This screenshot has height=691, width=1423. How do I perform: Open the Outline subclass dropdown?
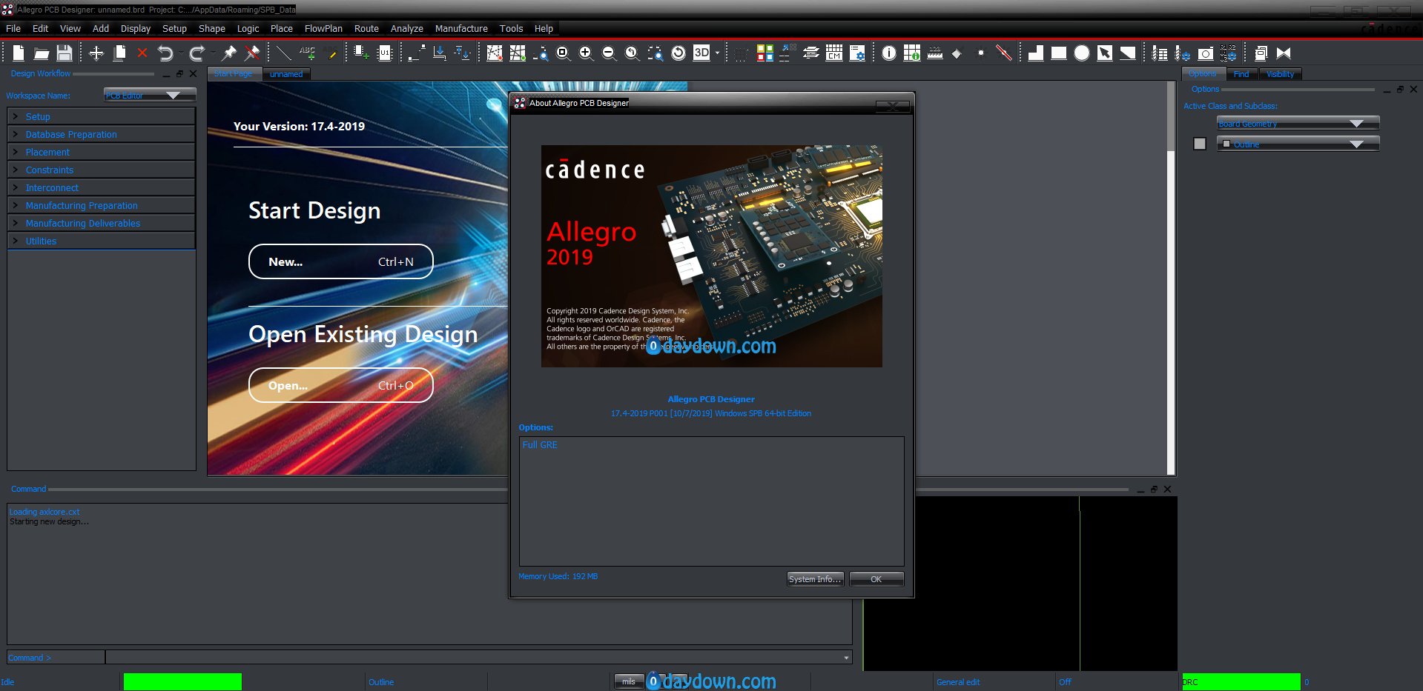coord(1298,144)
